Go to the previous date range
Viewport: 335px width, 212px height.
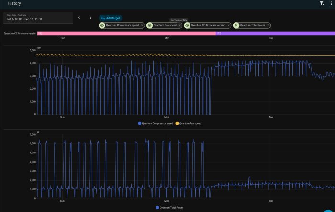(79, 18)
